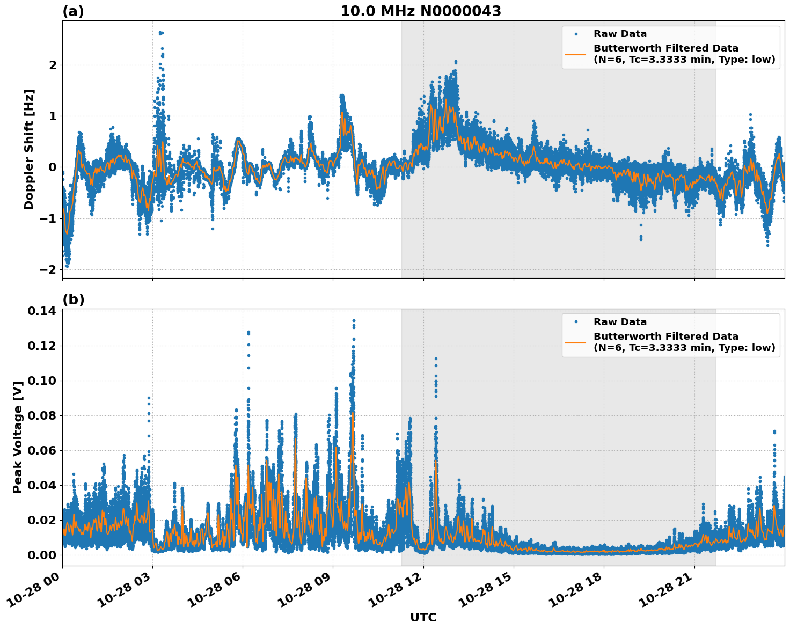Select the panel label (b)
The width and height of the screenshot is (790, 629).
72,298
